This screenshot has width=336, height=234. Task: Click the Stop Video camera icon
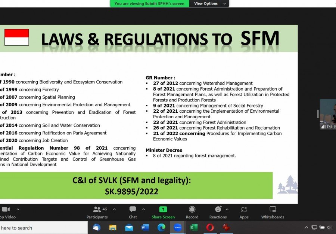point(6,209)
